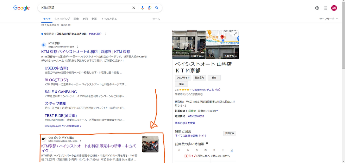The height and width of the screenshot is (163, 345).
Task: Click ktm-kyoto.com からの検索結果 link
Action: pyautogui.click(x=63, y=126)
